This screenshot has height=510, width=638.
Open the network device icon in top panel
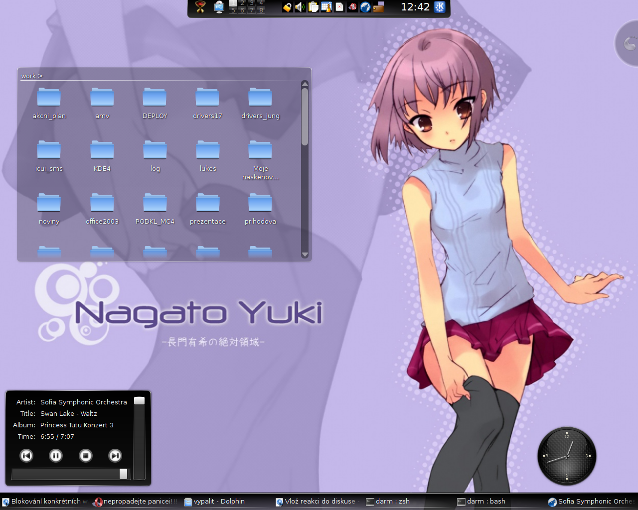(x=219, y=7)
